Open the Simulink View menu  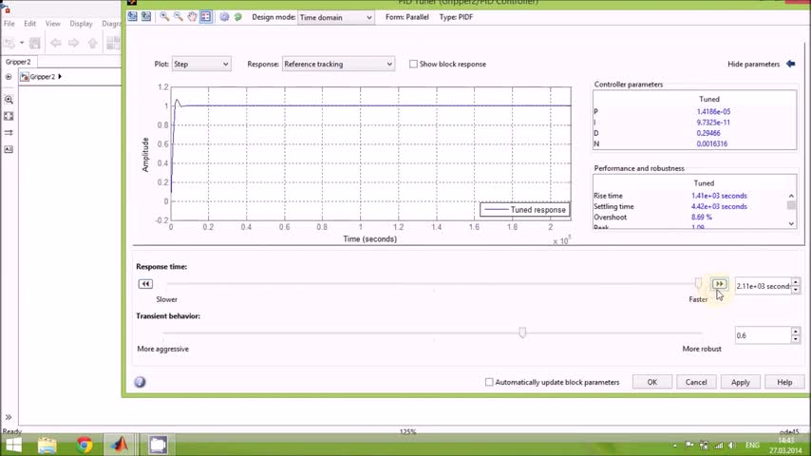53,24
